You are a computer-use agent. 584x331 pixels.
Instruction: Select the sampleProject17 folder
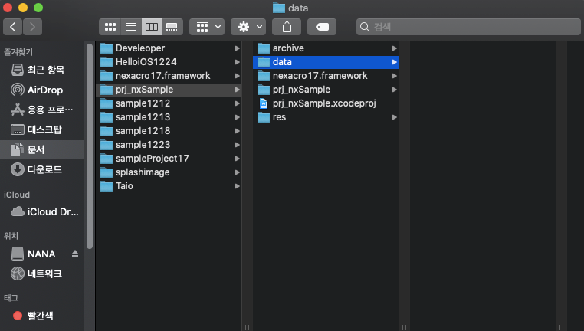click(x=152, y=159)
